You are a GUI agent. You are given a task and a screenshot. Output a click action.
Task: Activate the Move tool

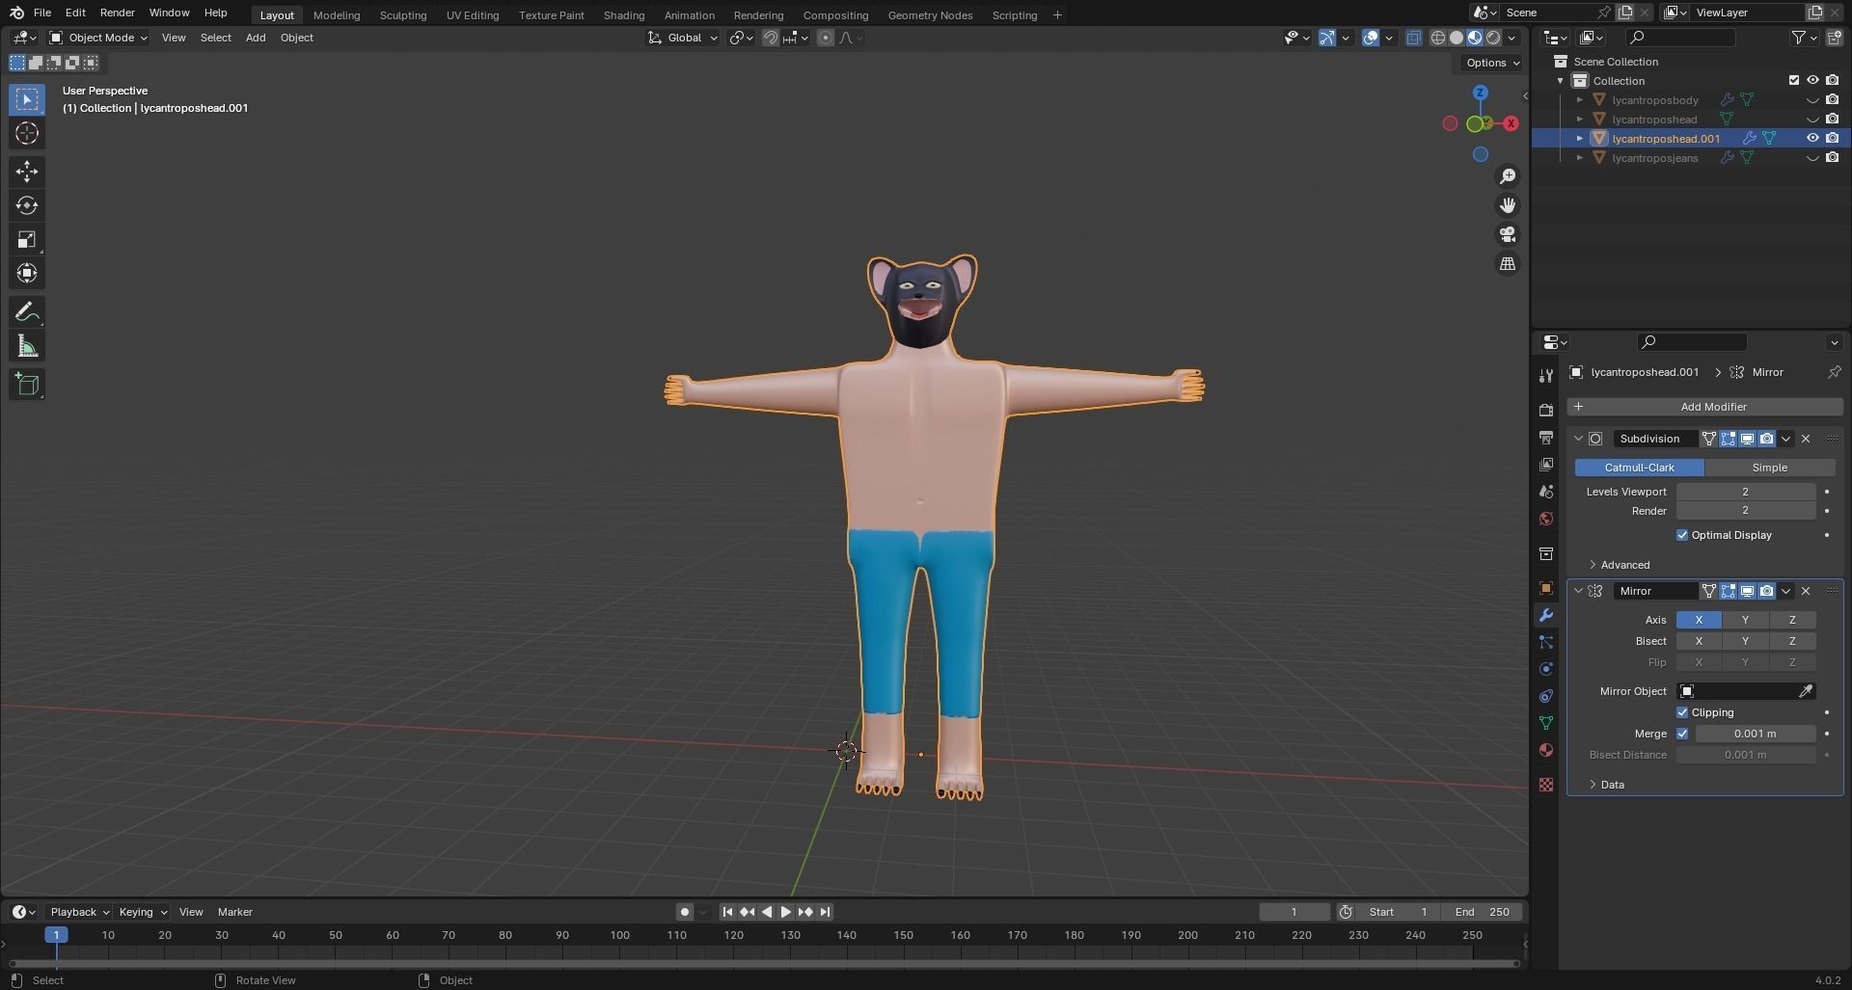pyautogui.click(x=27, y=172)
